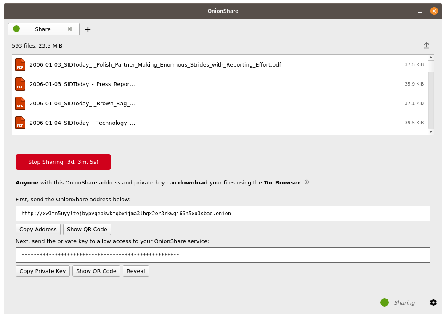The image size is (446, 318).
Task: Click Copy Private Key button
Action: (42, 271)
